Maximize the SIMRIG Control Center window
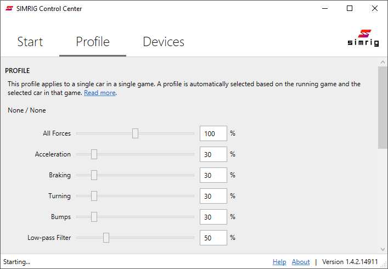Screen dimensions: 388x269 [350, 8]
